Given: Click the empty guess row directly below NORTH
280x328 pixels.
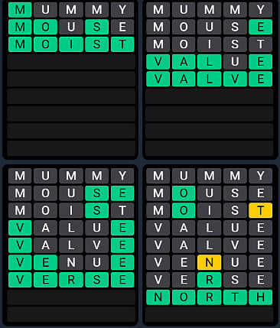Looking at the screenshot, I should point(209,314).
